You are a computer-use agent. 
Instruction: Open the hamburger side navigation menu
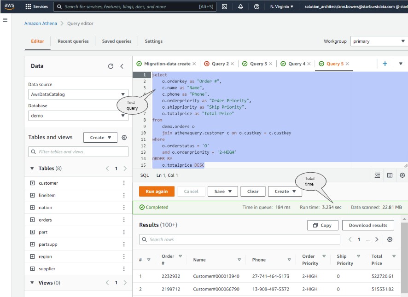(5, 20)
